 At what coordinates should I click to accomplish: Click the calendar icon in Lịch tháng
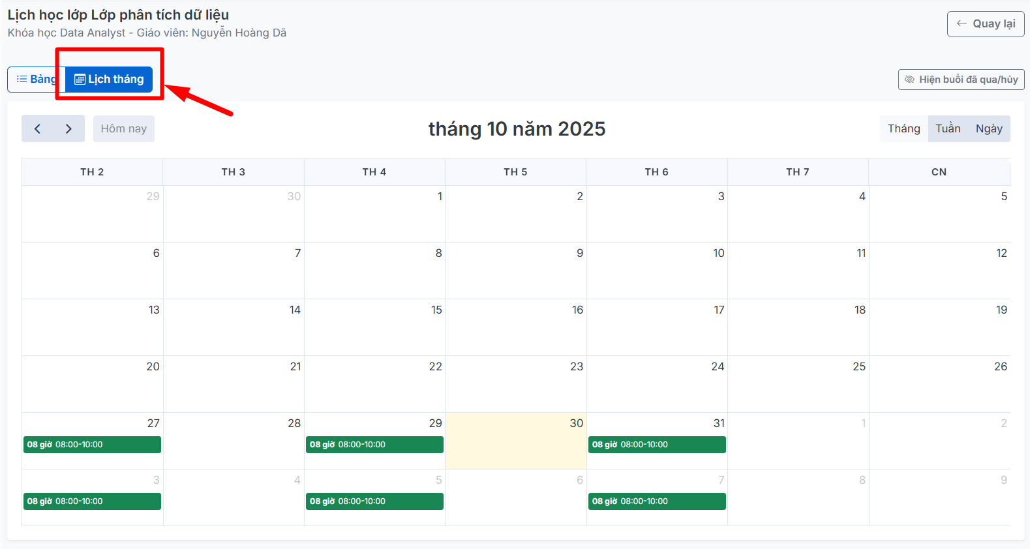pyautogui.click(x=80, y=80)
